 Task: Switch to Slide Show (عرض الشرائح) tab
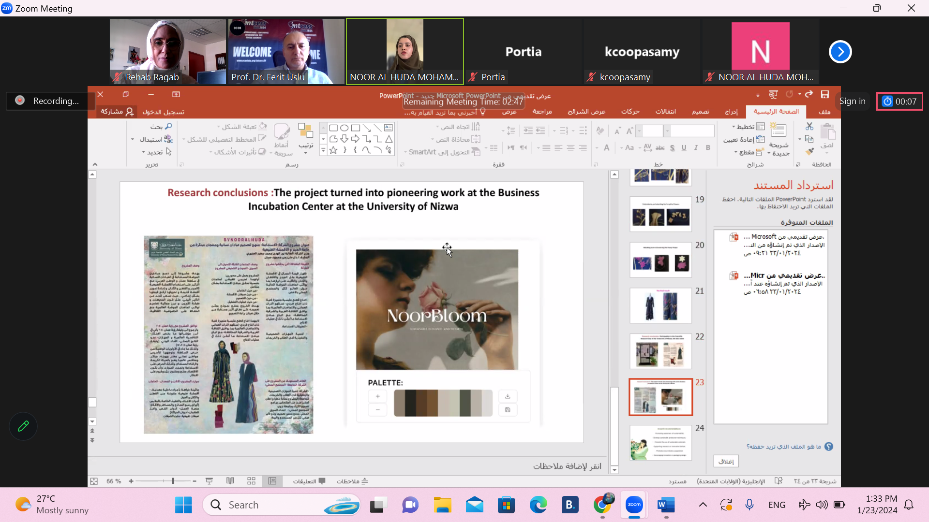click(x=586, y=112)
